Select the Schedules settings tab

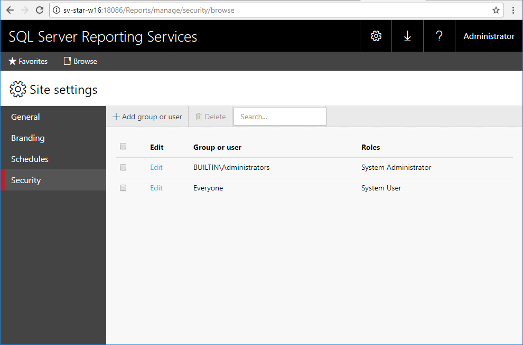53,159
